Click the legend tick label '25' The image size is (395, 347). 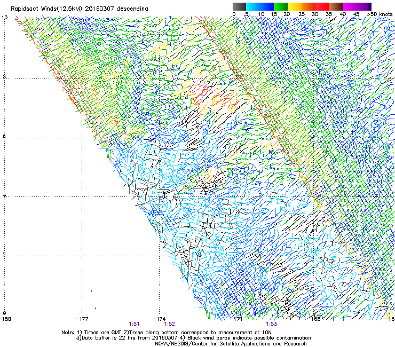(x=301, y=14)
